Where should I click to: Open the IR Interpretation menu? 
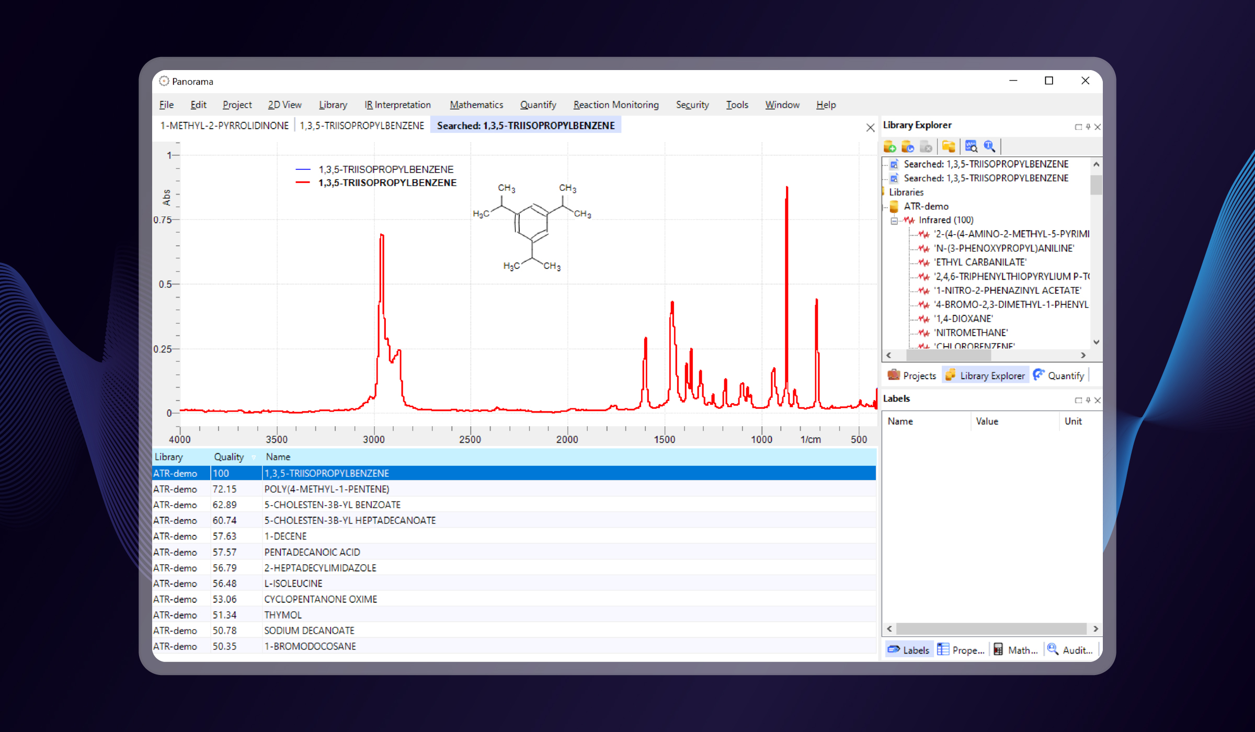click(397, 105)
